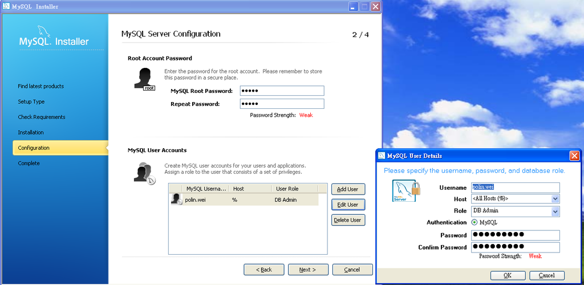The width and height of the screenshot is (584, 285).
Task: Click the red Weak strength label under root password
Action: [306, 115]
